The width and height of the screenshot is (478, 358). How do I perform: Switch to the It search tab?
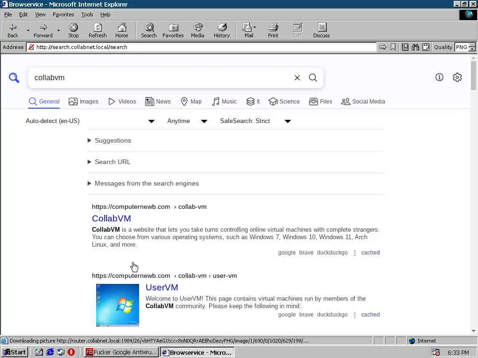[253, 101]
